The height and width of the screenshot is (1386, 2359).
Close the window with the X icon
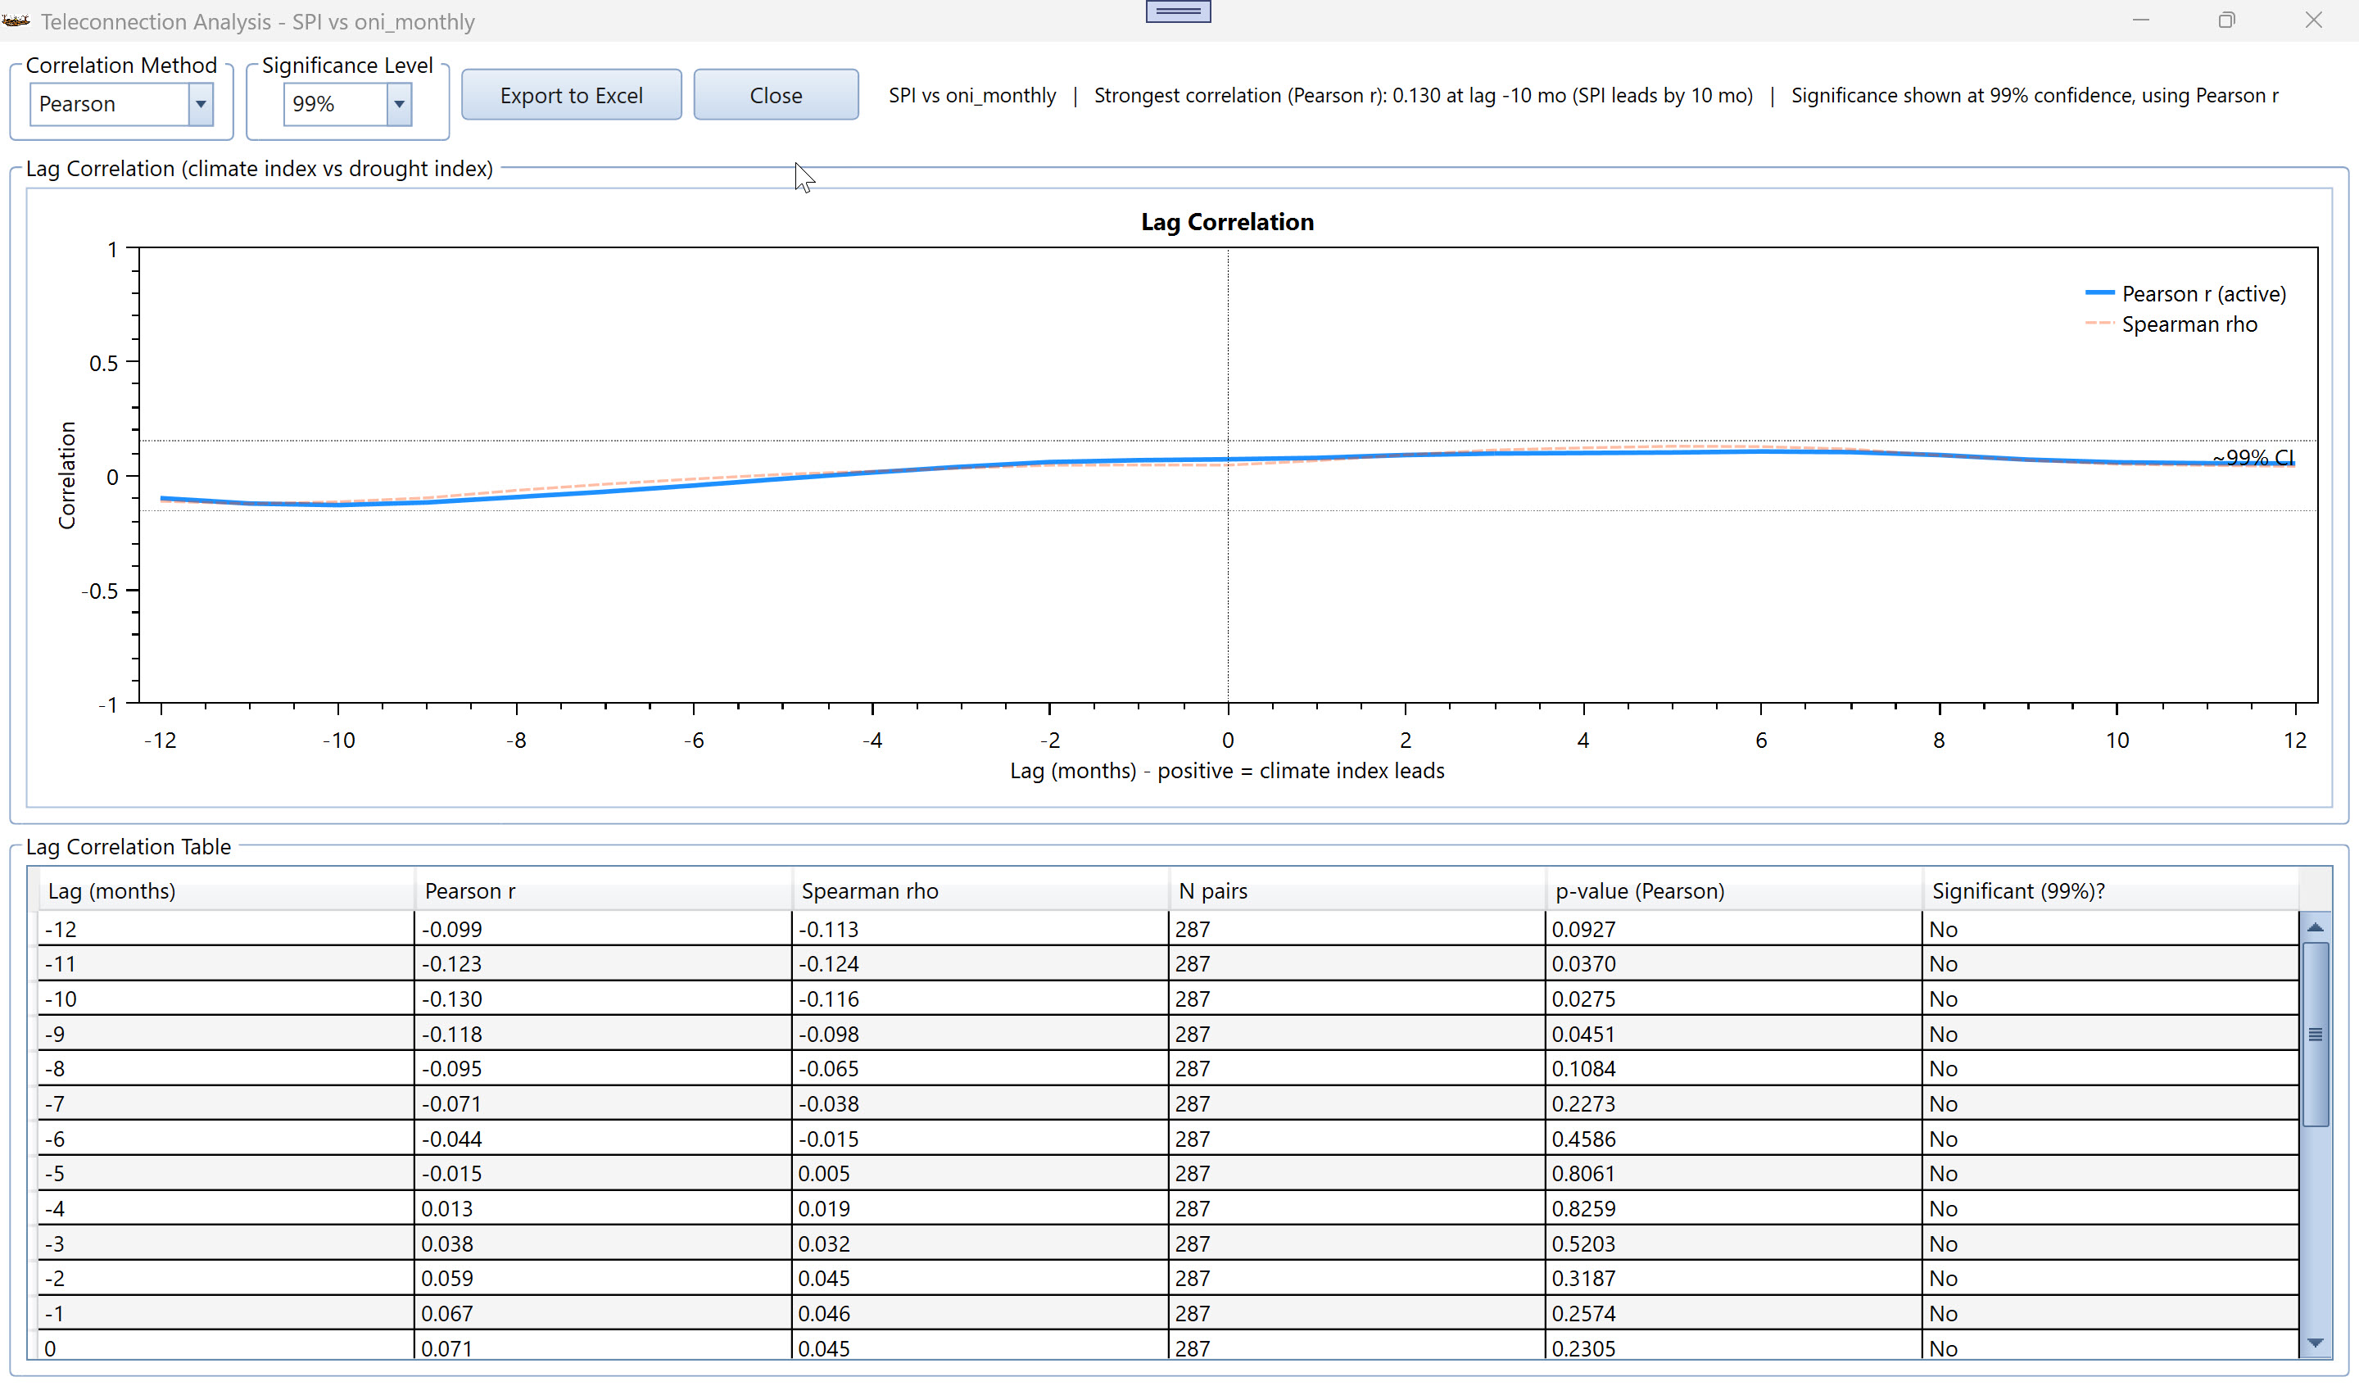(x=2313, y=20)
